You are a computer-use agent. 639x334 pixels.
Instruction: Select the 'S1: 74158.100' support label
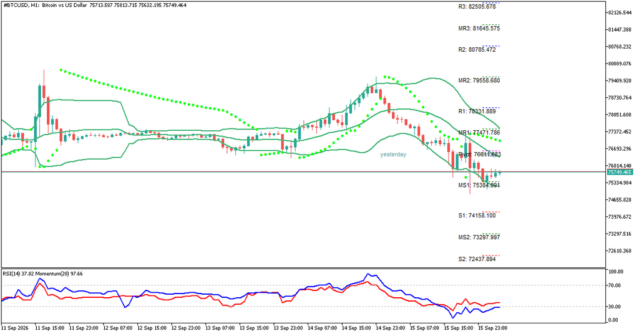point(477,216)
